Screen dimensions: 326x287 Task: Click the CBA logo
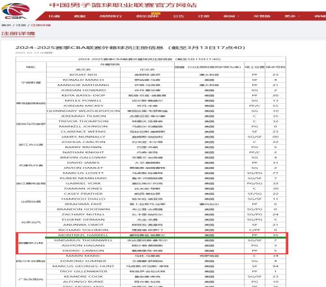click(16, 10)
